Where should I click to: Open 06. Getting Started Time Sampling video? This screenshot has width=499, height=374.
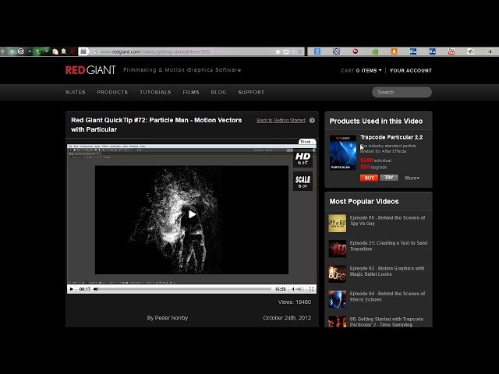(x=387, y=322)
